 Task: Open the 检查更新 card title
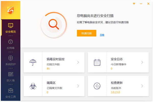click(x=117, y=83)
